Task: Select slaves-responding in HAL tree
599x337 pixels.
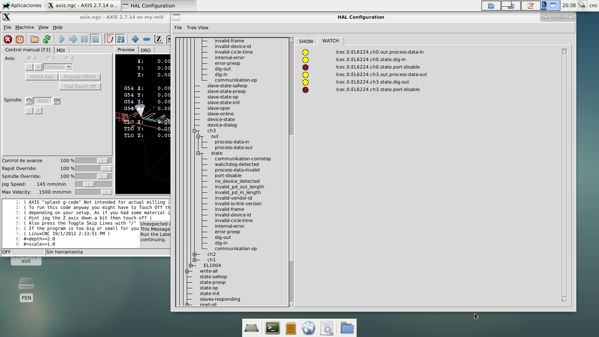Action: click(220, 299)
